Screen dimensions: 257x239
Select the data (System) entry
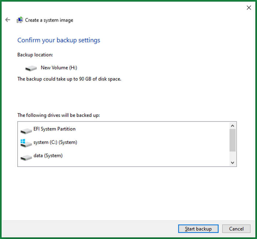(x=48, y=155)
